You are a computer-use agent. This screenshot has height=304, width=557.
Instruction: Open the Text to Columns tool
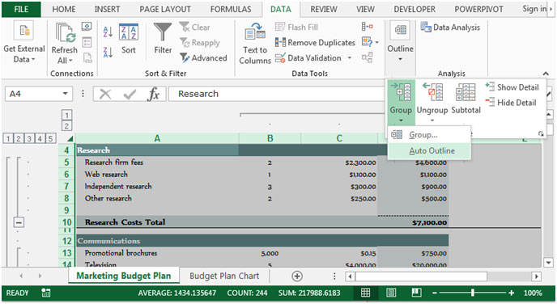click(255, 44)
